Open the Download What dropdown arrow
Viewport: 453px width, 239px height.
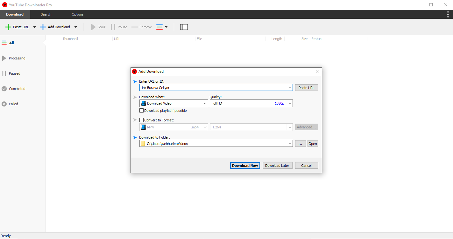click(x=205, y=103)
